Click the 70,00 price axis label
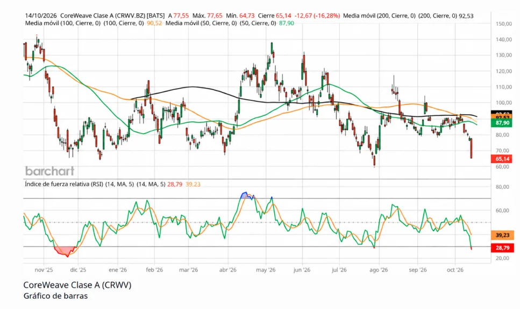Viewport: 520px width, 309px height. 502,151
